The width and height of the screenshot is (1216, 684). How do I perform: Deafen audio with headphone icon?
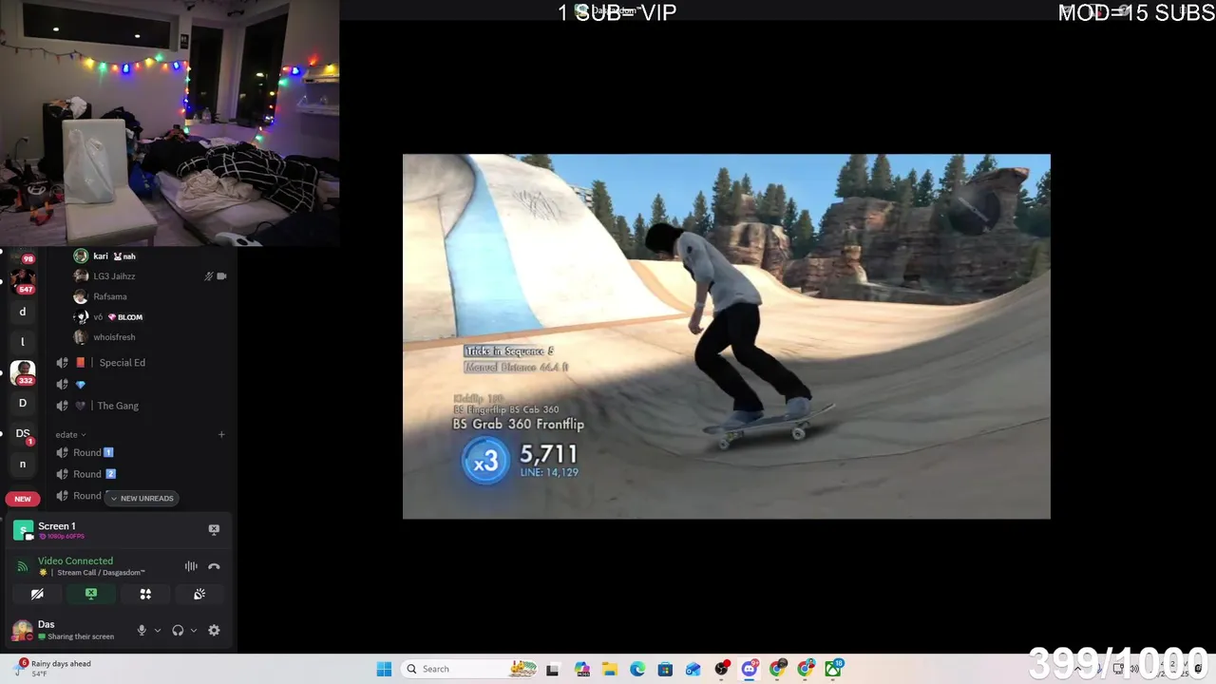click(178, 630)
